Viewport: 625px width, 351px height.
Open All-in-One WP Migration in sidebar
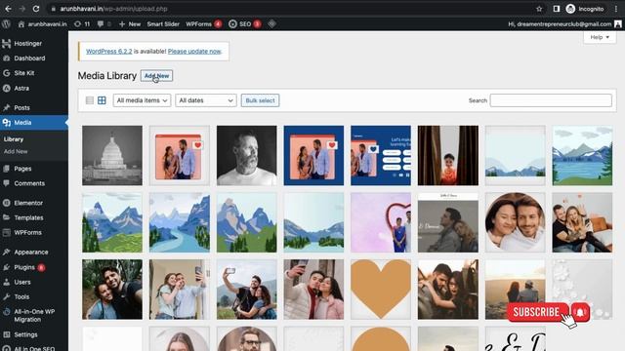(33, 316)
